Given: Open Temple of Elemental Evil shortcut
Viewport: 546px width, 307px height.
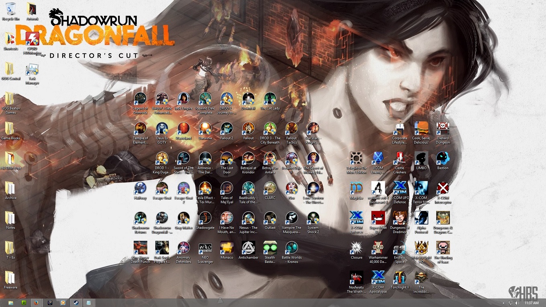Looking at the screenshot, I should pos(141,133).
